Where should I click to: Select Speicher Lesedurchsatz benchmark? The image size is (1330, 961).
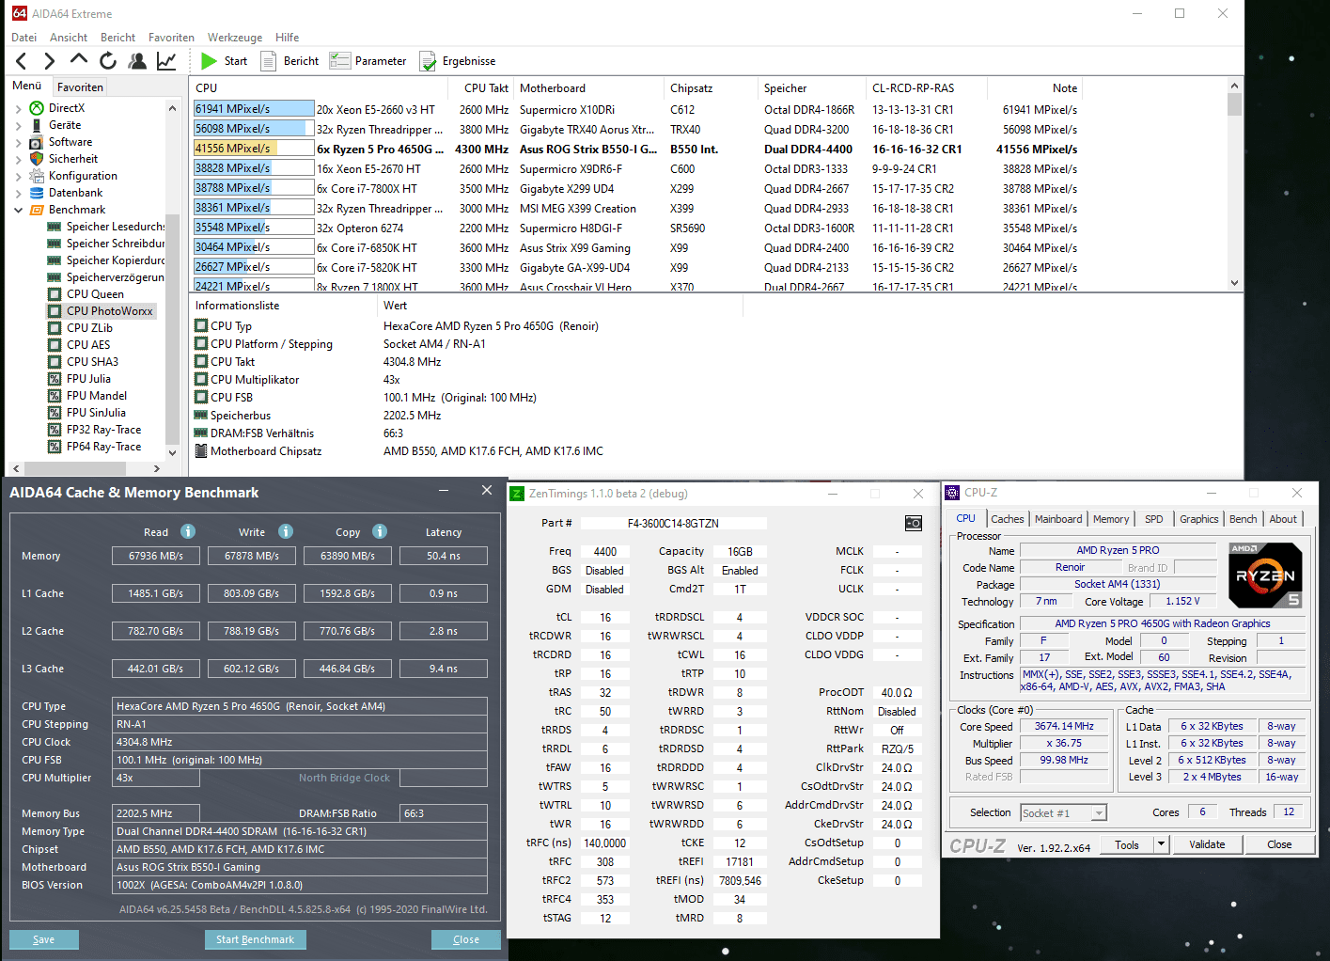pyautogui.click(x=106, y=227)
